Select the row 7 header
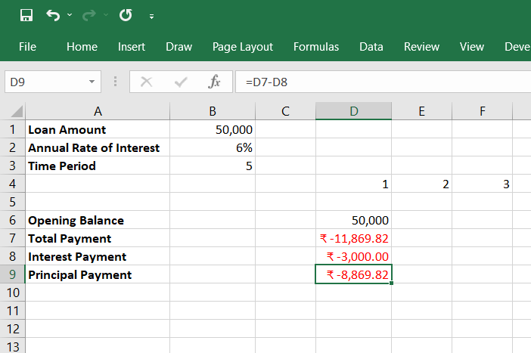 [12, 238]
